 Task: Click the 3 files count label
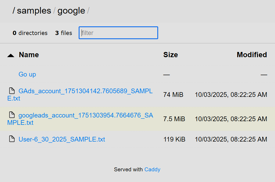64,33
